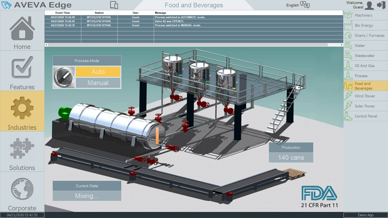
Task: Switch process mode to Auto
Action: (98, 72)
